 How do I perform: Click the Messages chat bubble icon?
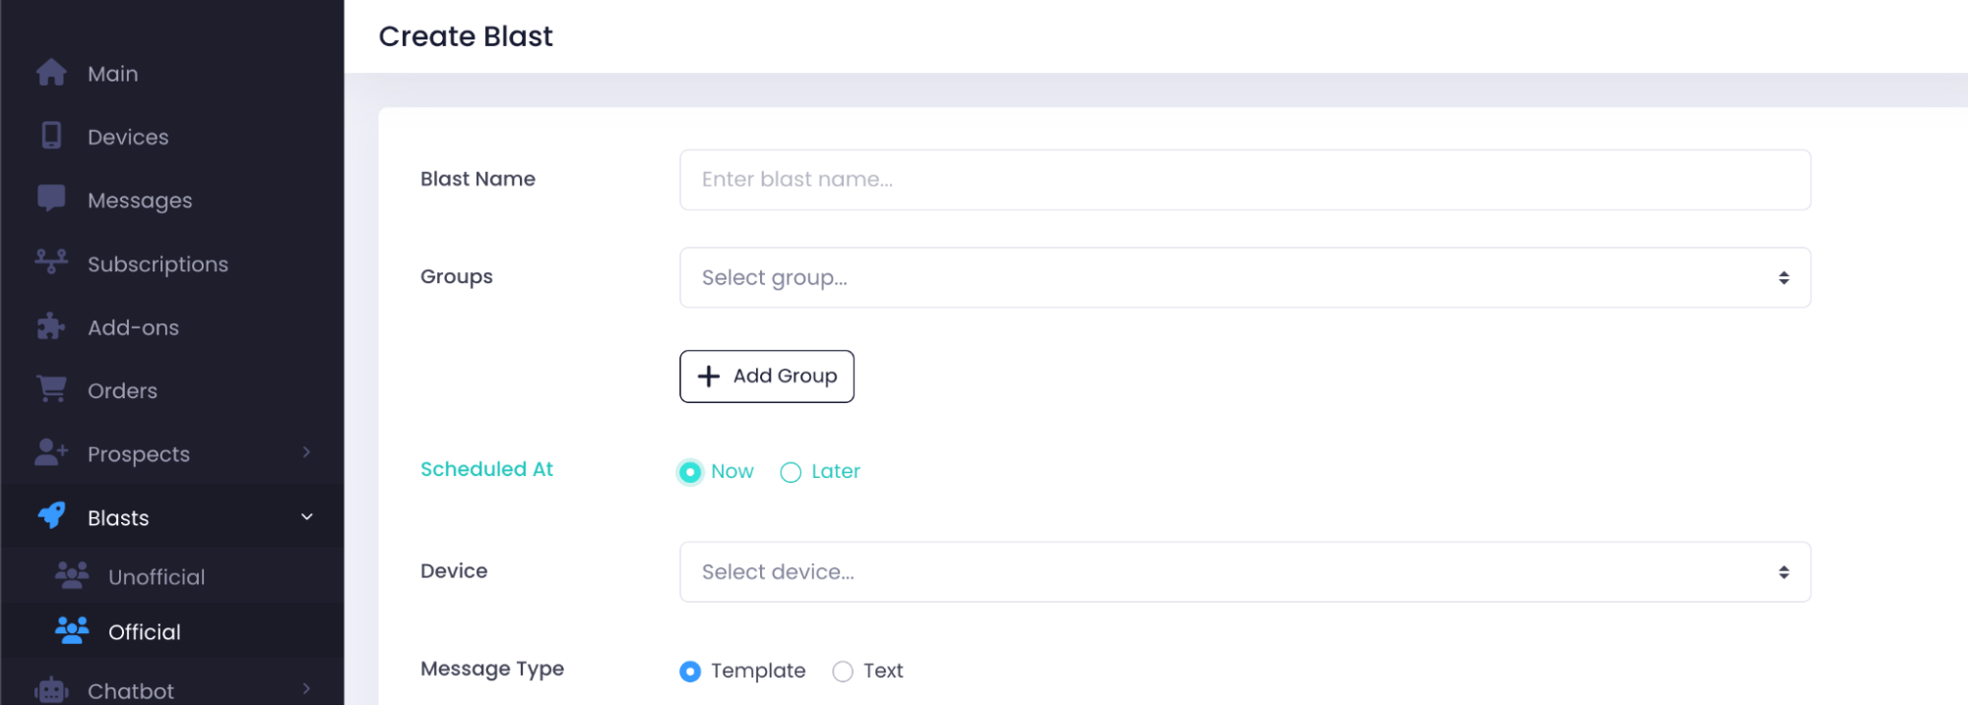(51, 199)
